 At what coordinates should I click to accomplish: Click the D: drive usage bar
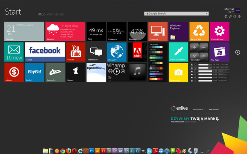(205, 68)
